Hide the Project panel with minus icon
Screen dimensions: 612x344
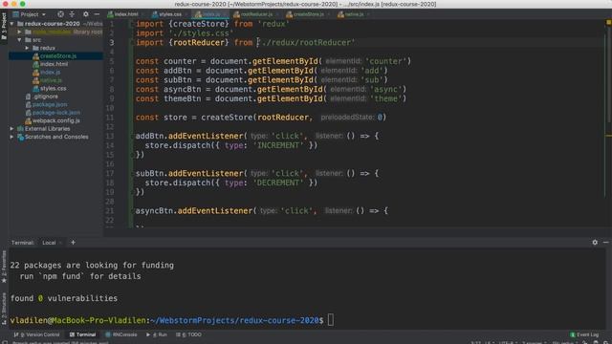click(x=97, y=14)
